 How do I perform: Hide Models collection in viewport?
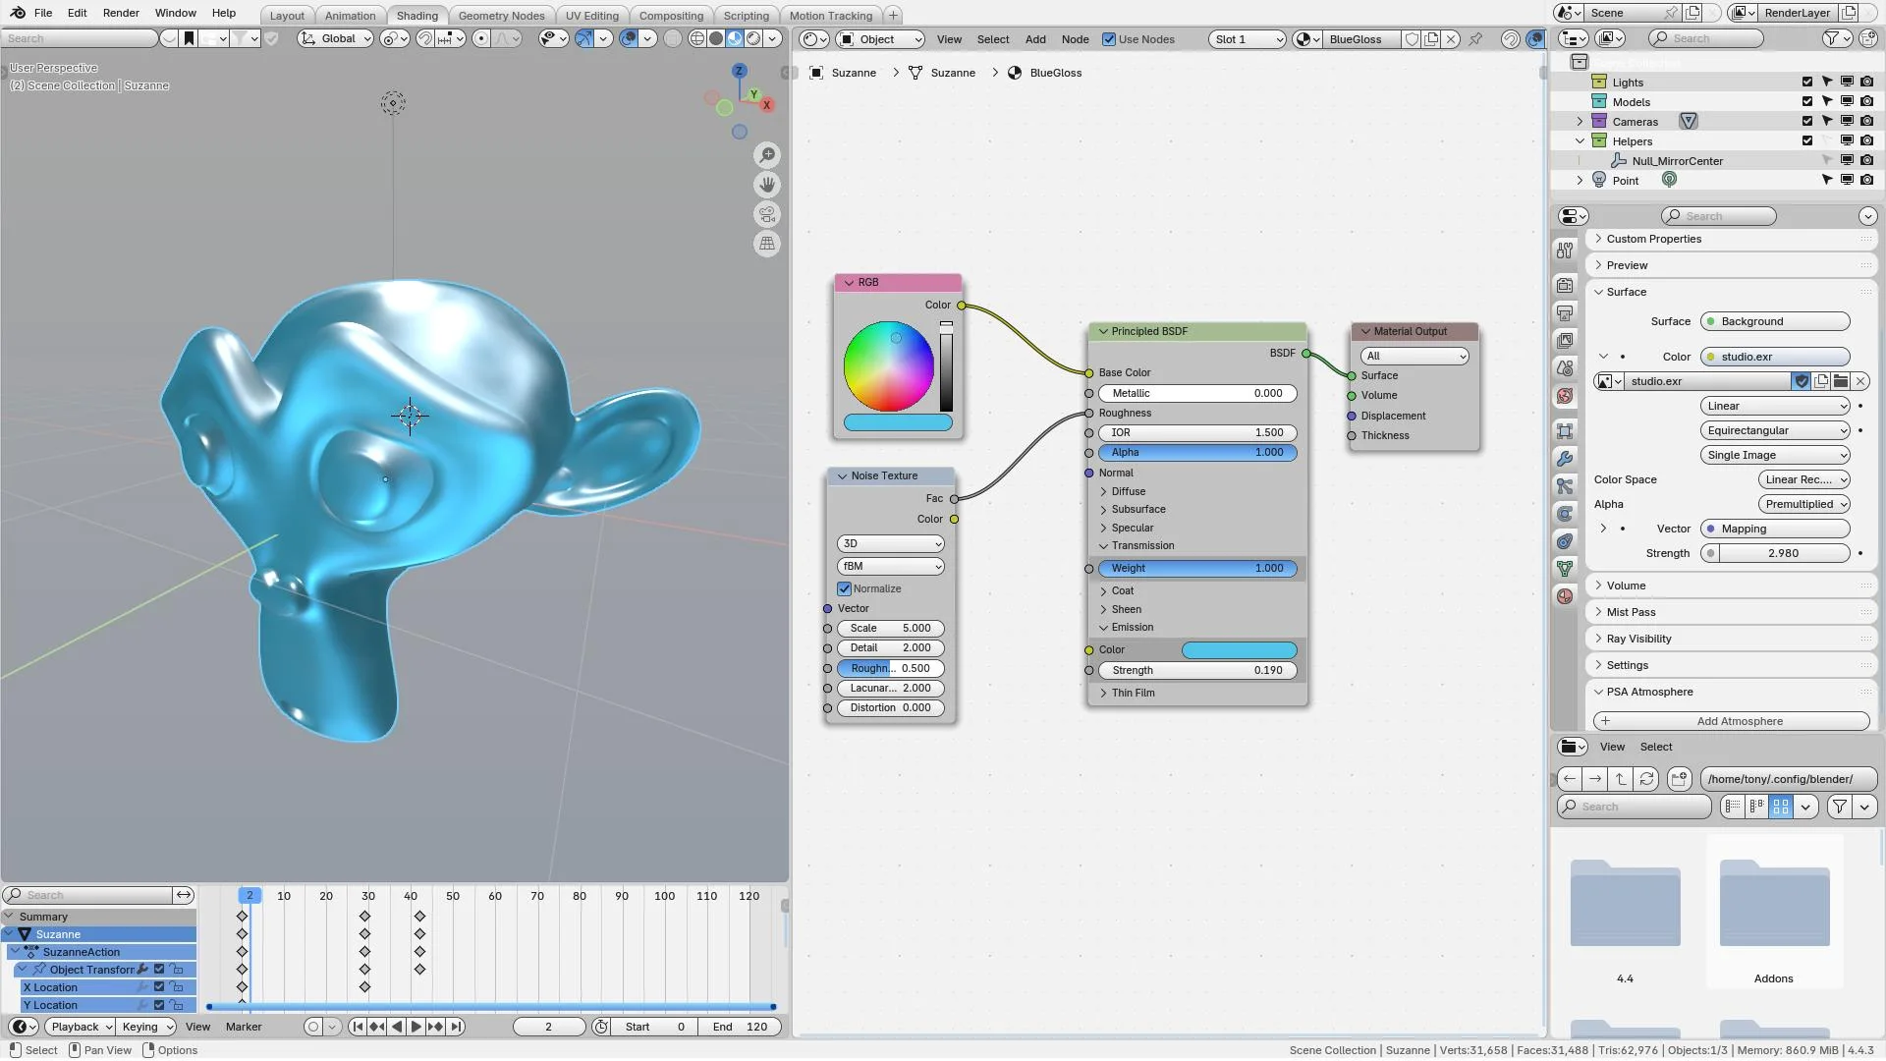(1847, 102)
